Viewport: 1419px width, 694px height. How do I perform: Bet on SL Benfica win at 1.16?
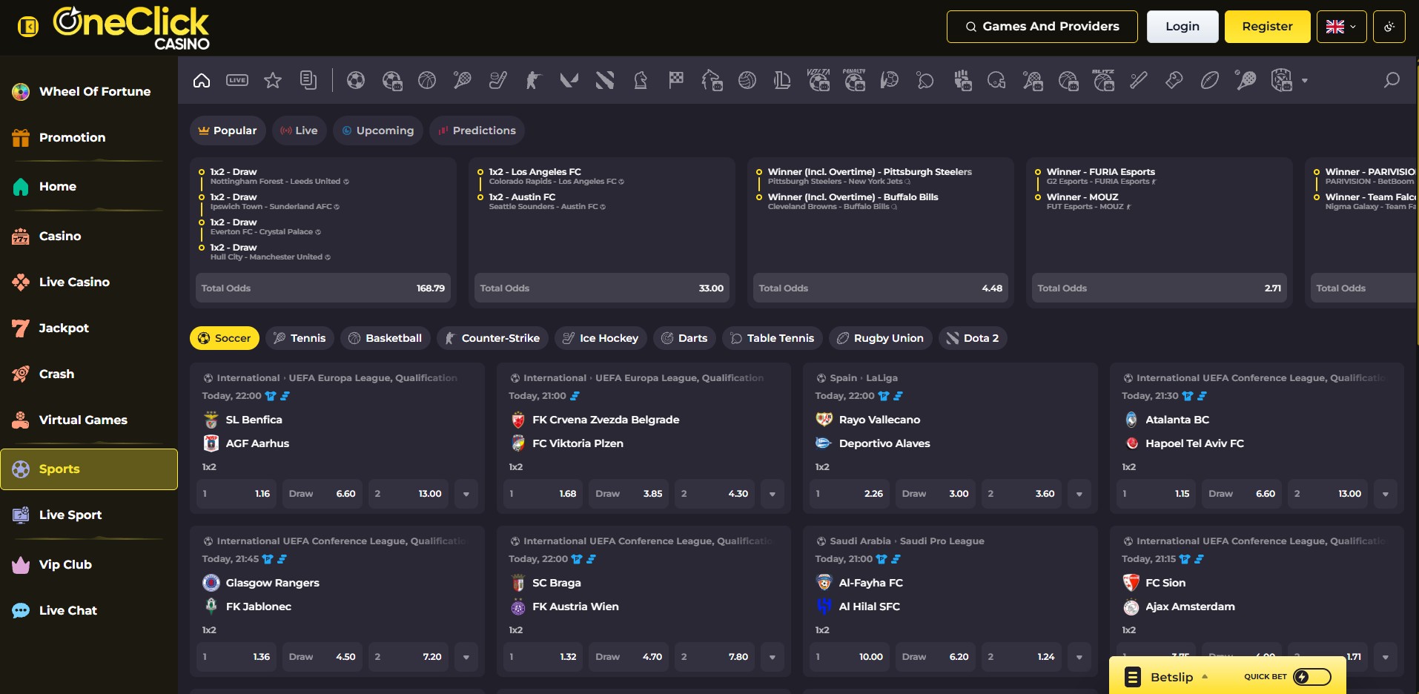click(237, 494)
